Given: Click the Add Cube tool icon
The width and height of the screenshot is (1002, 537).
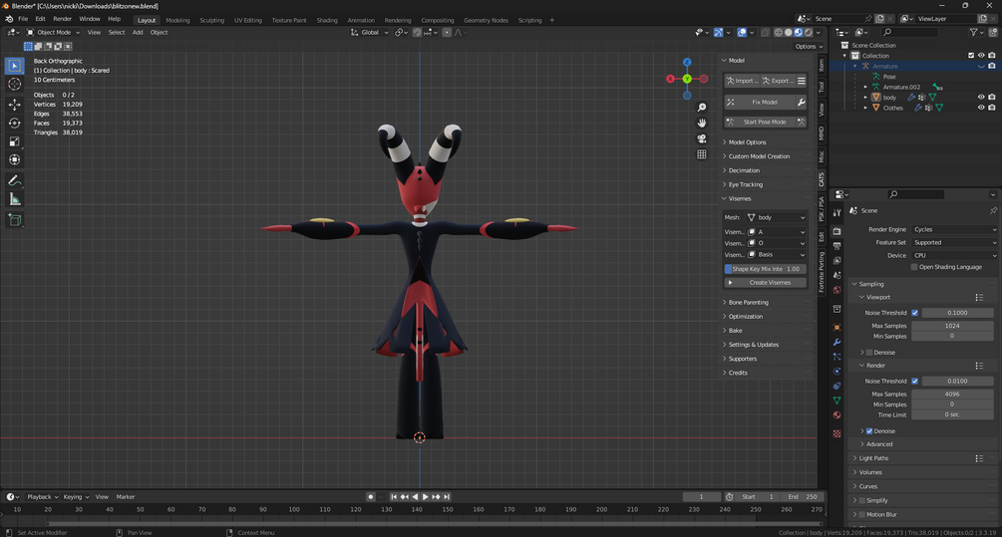Looking at the screenshot, I should [x=15, y=219].
